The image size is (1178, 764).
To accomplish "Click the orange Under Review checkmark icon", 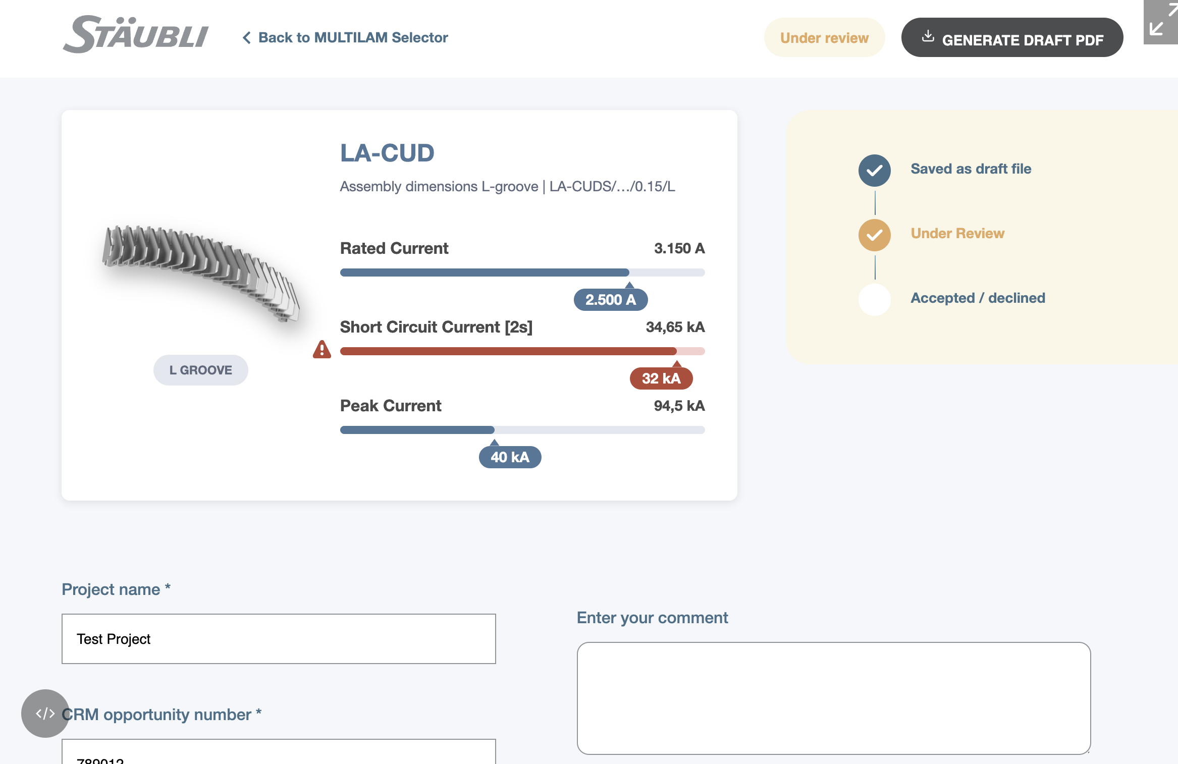I will tap(875, 235).
